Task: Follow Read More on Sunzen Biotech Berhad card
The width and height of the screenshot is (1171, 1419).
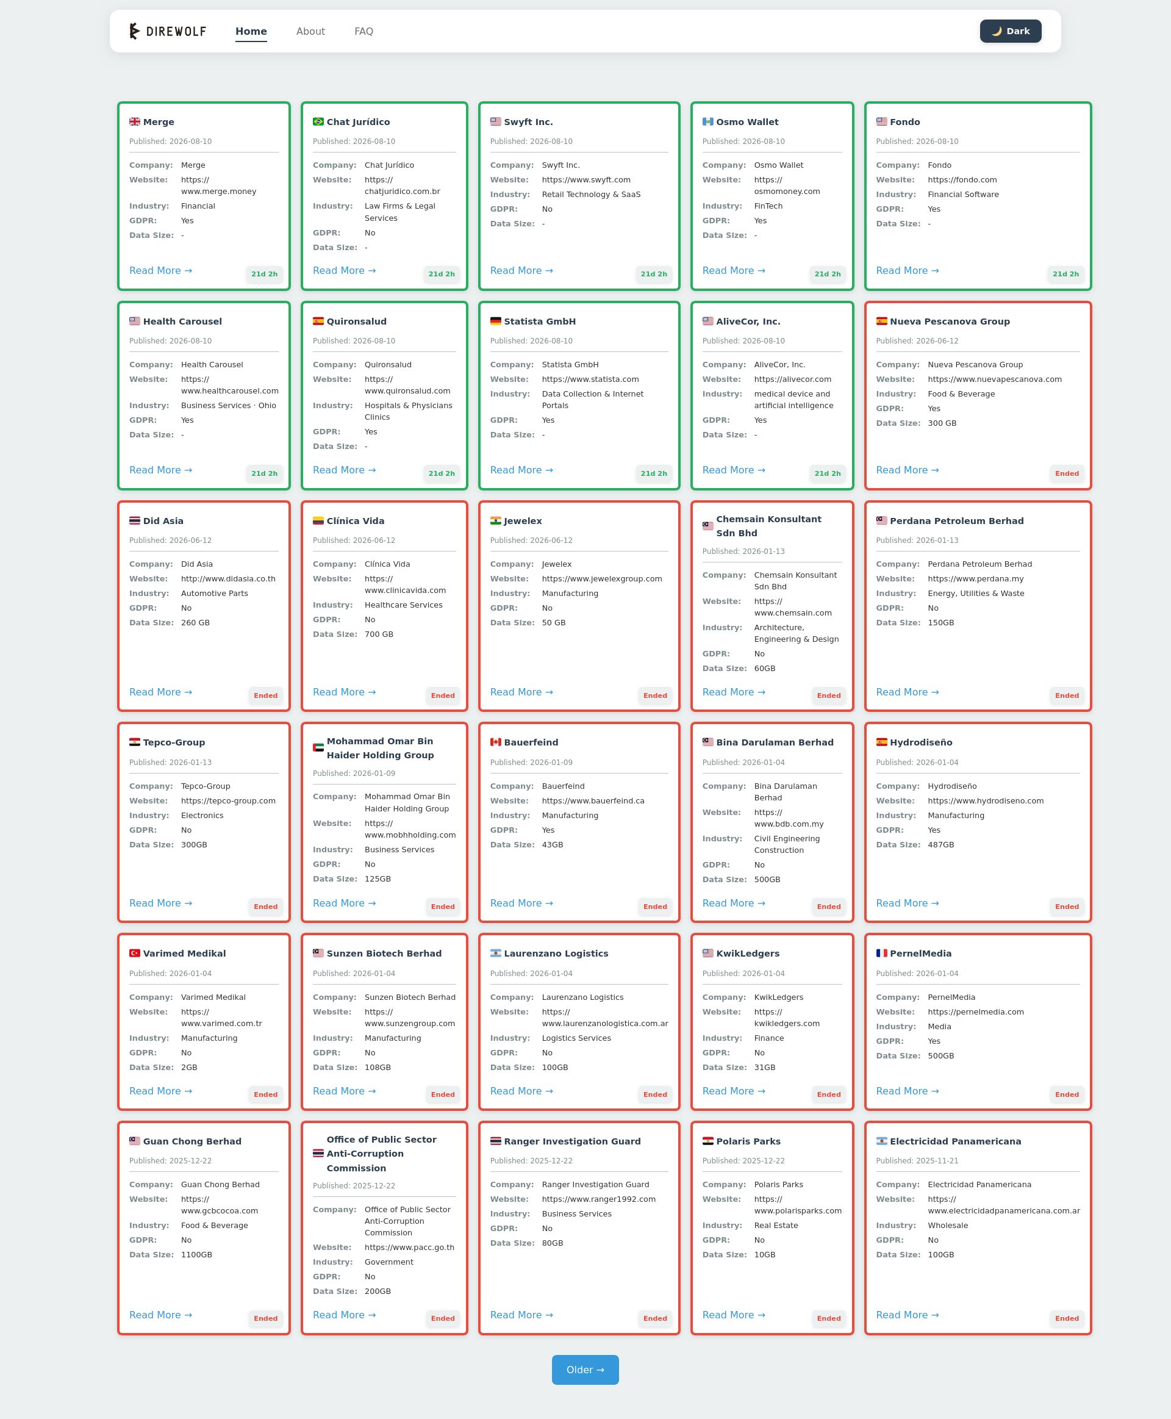Action: coord(344,1091)
